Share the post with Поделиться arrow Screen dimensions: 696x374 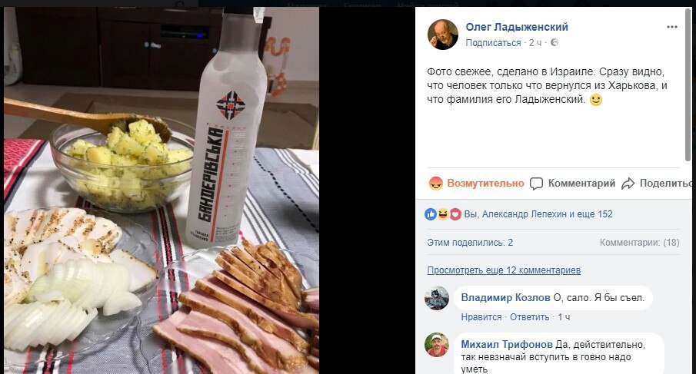657,184
